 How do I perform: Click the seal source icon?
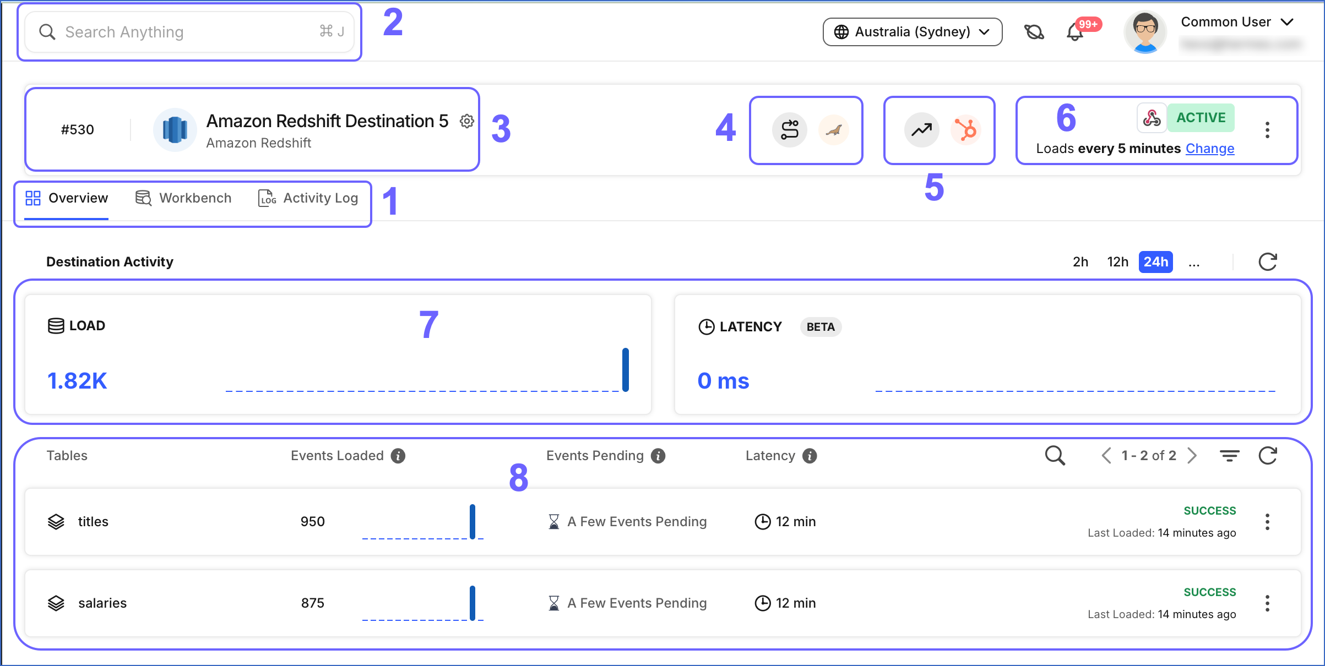[x=834, y=130]
